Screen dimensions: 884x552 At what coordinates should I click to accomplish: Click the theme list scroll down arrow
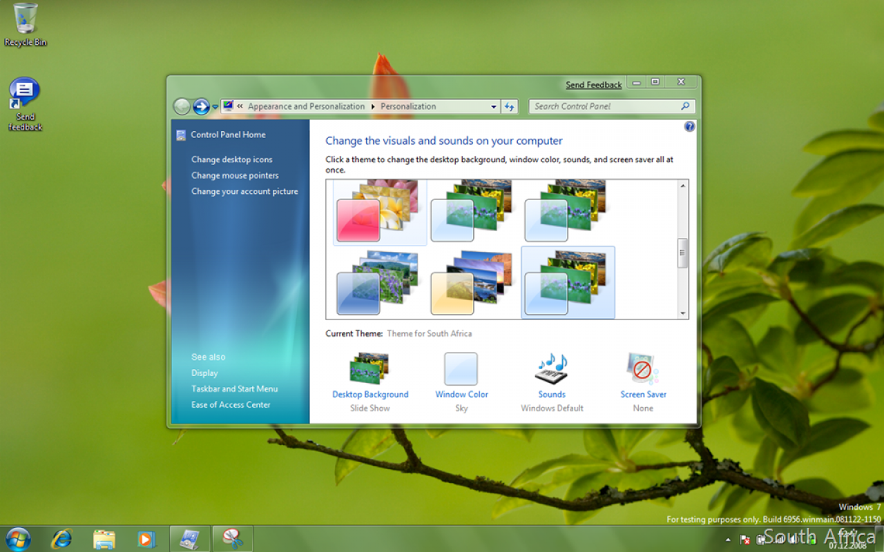pyautogui.click(x=683, y=313)
